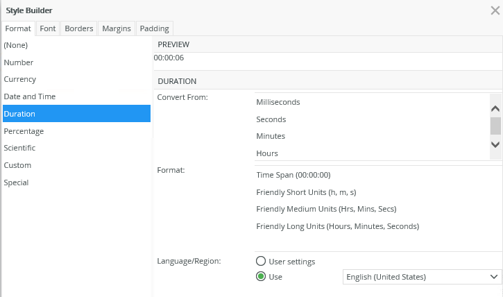Choose Hours in Convert From list
Screen dimensions: 503x297
coord(267,153)
